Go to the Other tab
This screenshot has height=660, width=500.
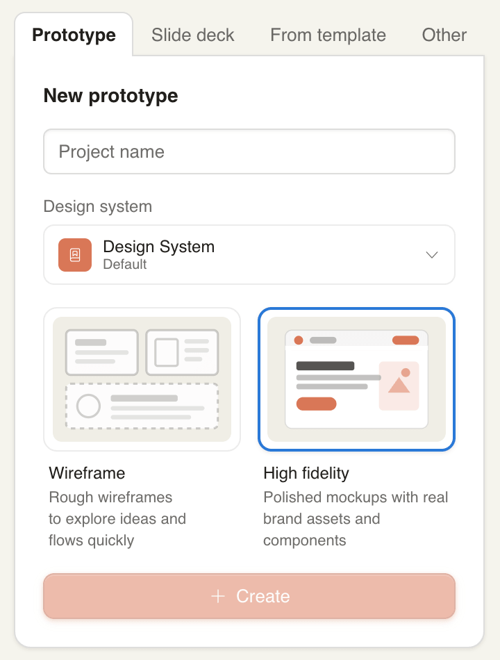444,35
